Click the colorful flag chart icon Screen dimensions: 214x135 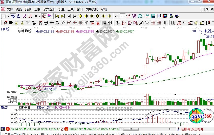(x=50, y=16)
